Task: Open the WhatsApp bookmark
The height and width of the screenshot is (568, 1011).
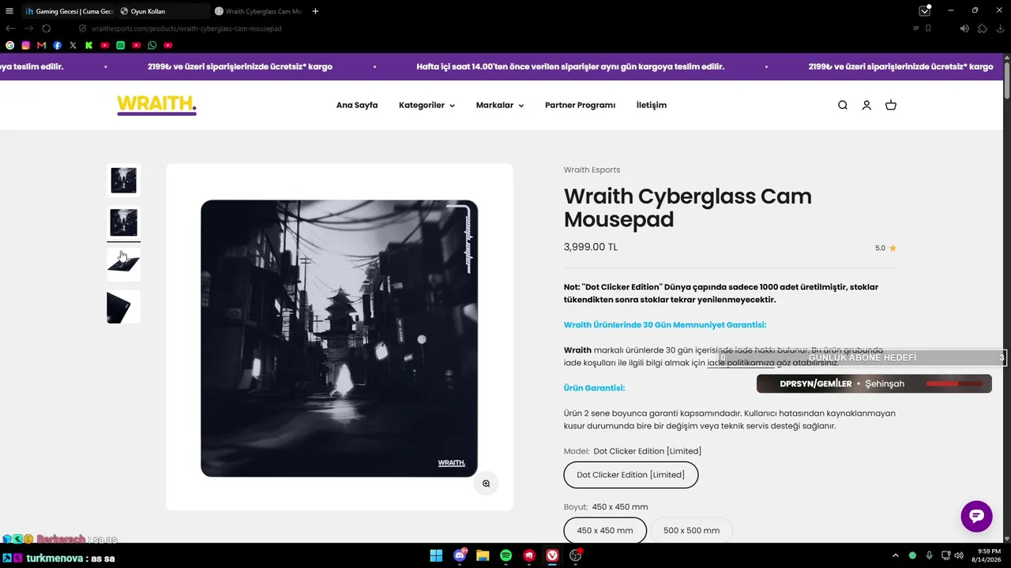Action: point(152,46)
